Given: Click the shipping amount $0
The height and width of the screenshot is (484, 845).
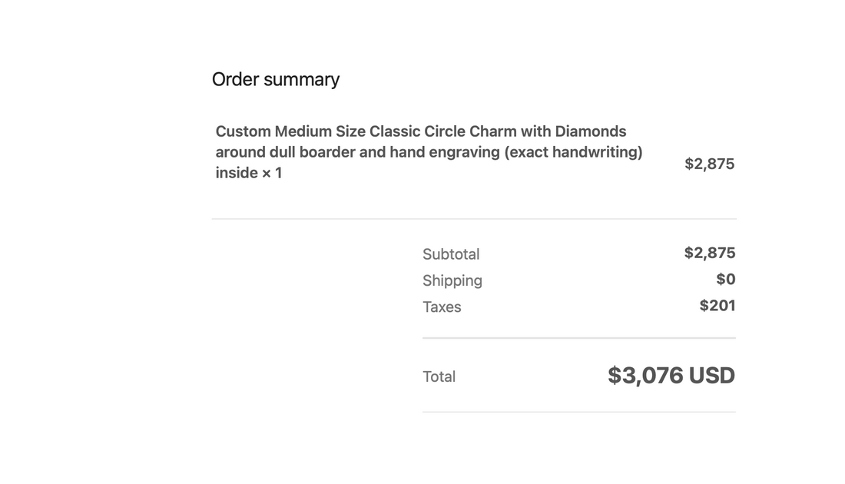Looking at the screenshot, I should coord(726,279).
